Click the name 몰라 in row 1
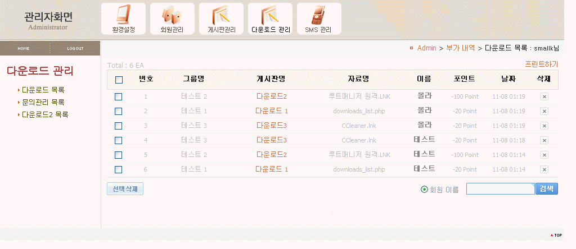Screen dimensions: 576x249 pyautogui.click(x=425, y=96)
